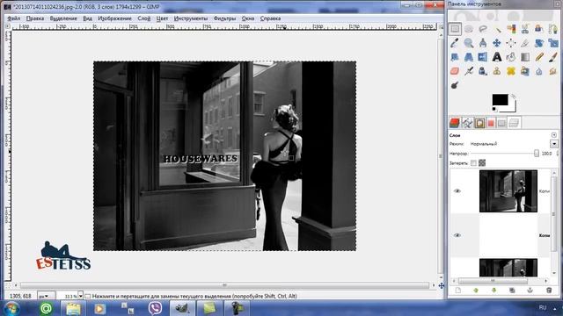Open the Слои panel configuration menu
The width and height of the screenshot is (563, 316).
point(554,135)
